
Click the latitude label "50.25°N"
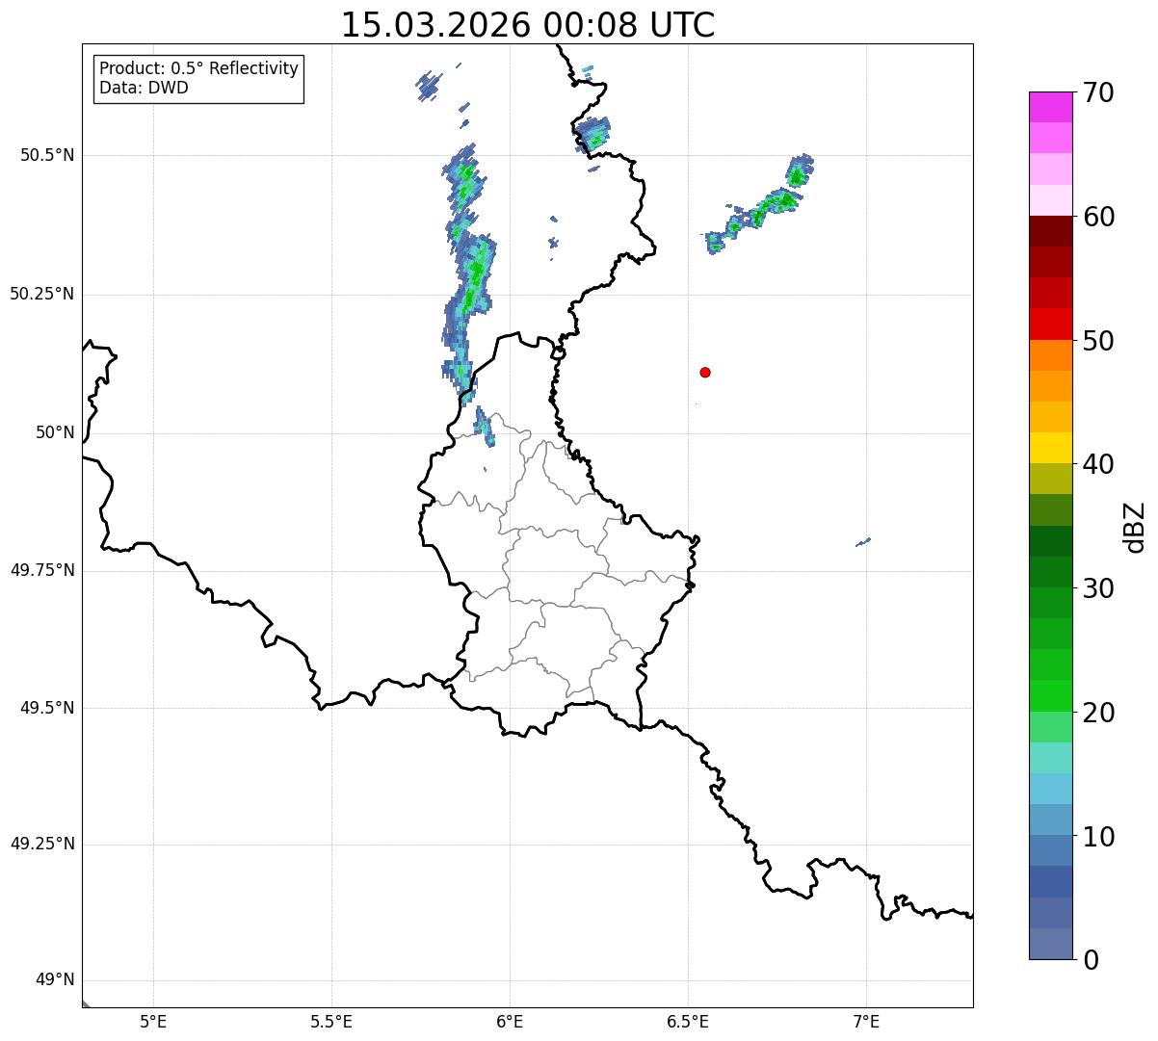point(42,294)
